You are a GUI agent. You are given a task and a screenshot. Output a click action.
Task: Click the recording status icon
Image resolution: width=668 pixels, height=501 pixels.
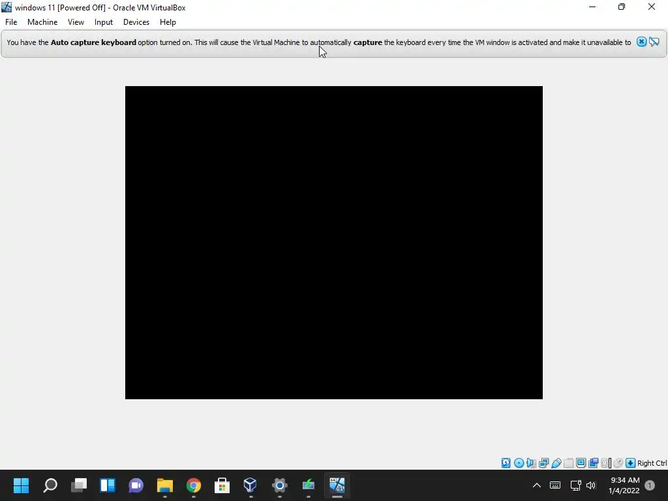(594, 463)
